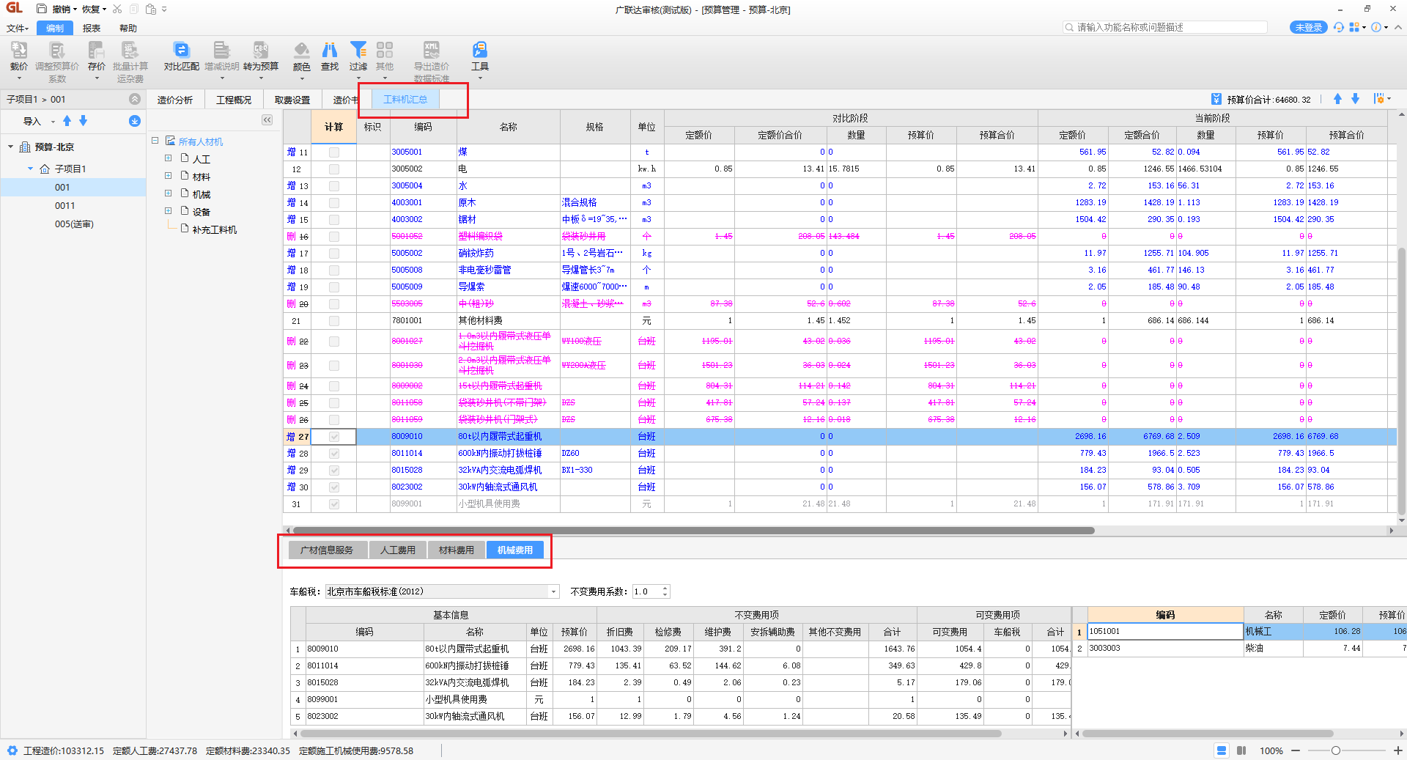Adjust the zoom slider handle in status bar
This screenshot has height=760, width=1407.
click(x=1336, y=750)
